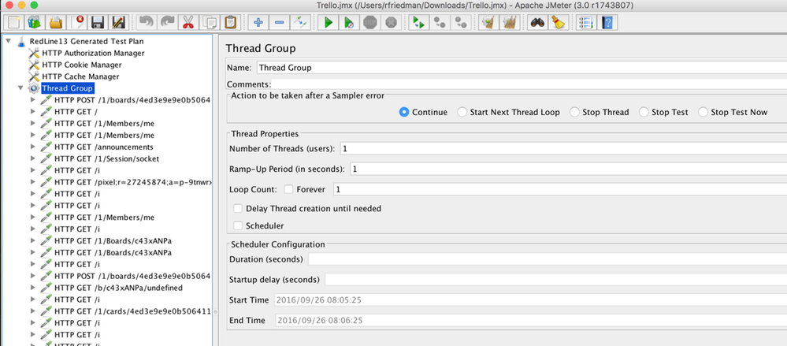Close the test plan with red X page icon
The image size is (787, 346).
[x=76, y=23]
